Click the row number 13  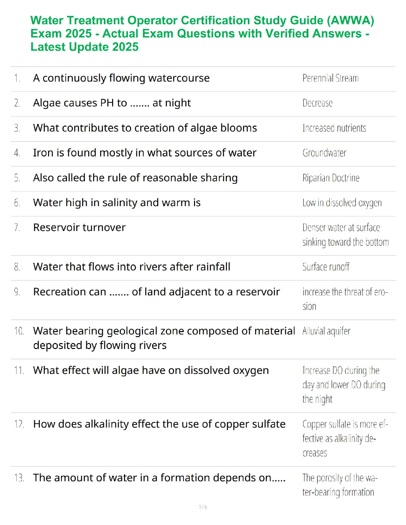[x=19, y=478]
